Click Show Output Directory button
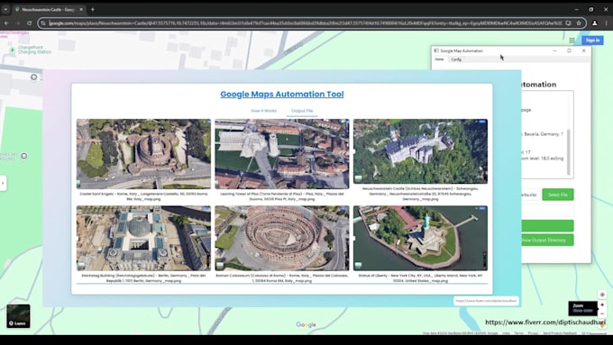 pyautogui.click(x=547, y=240)
